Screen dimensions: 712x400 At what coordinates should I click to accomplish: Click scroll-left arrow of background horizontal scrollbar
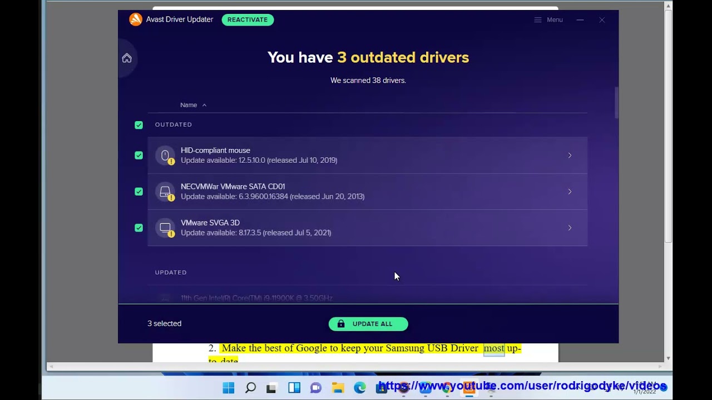pos(51,366)
